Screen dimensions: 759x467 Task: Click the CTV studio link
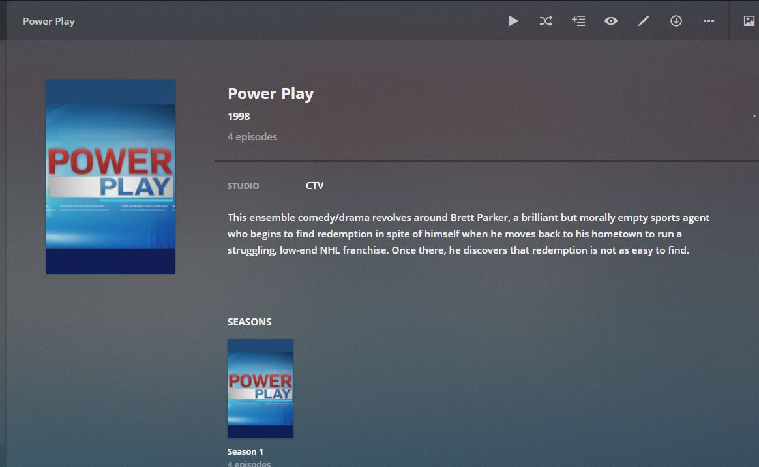point(315,186)
